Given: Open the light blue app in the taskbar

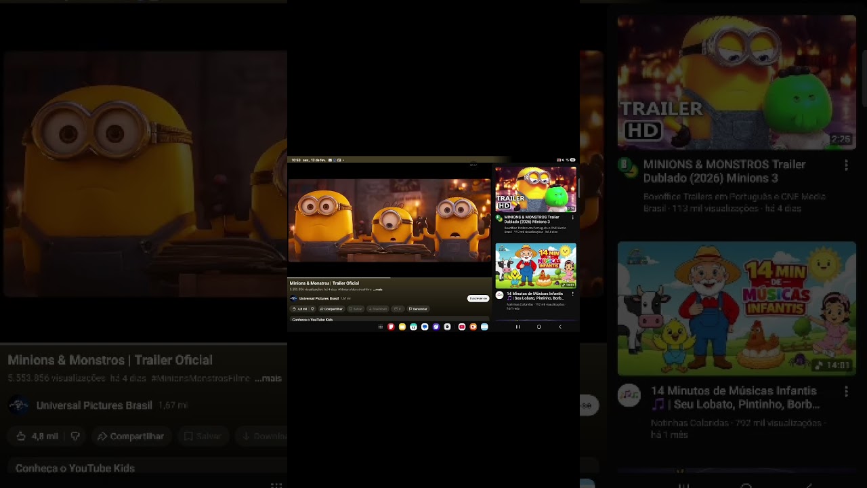Looking at the screenshot, I should (x=484, y=327).
